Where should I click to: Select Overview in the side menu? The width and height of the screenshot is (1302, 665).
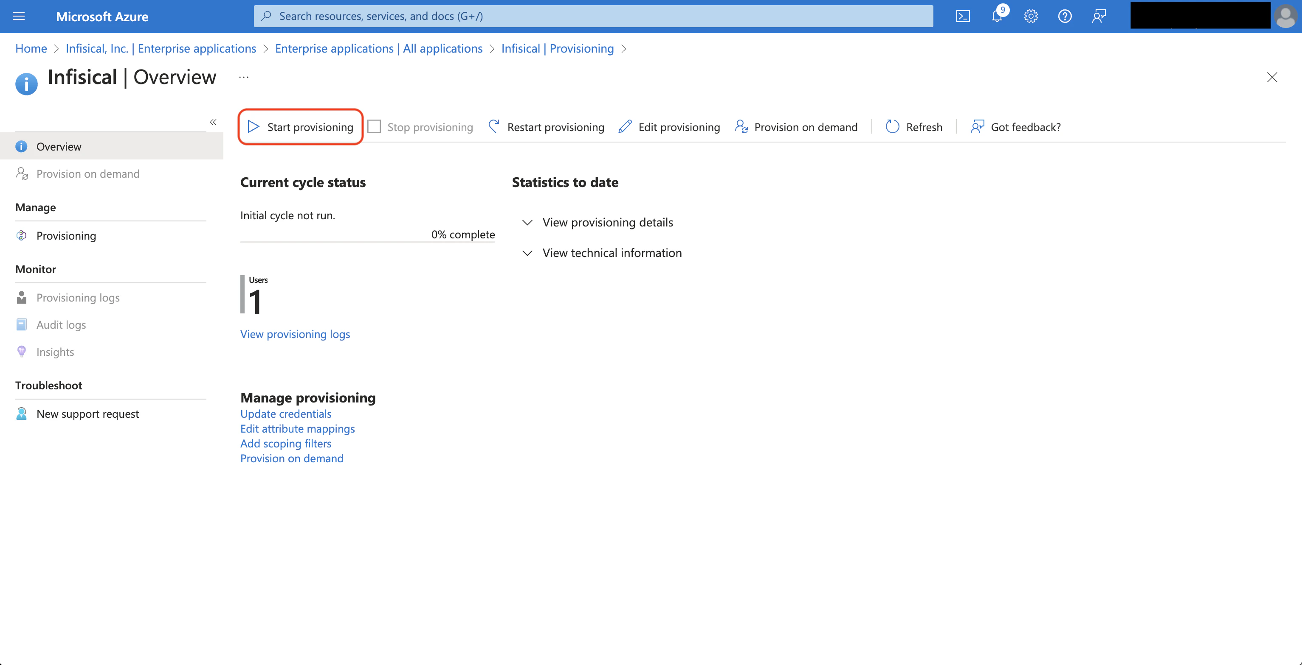pos(112,146)
